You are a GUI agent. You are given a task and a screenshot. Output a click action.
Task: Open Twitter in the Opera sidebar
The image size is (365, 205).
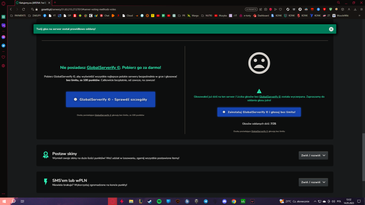point(3,46)
